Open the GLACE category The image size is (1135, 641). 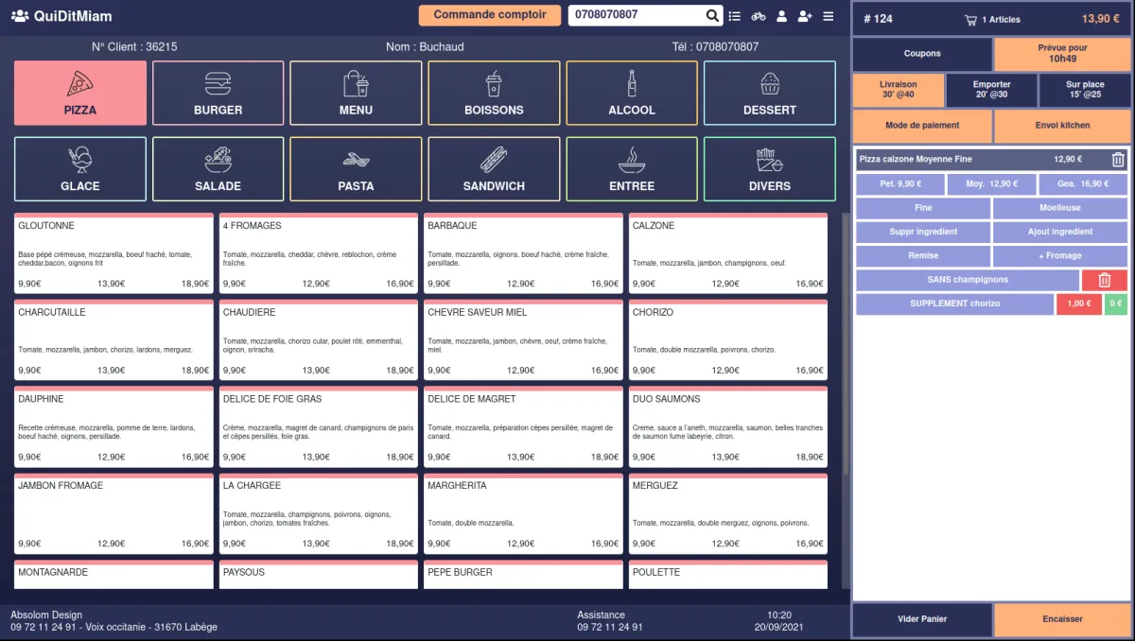coord(80,169)
